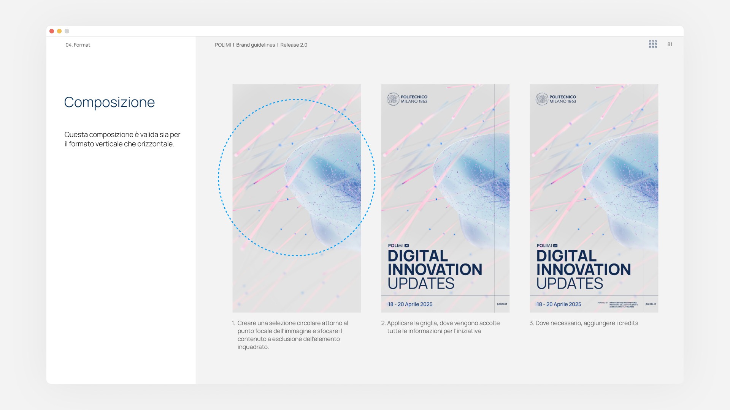Viewport: 730px width, 410px height.
Task: Click the yellow window minimize dot
Action: coord(59,31)
